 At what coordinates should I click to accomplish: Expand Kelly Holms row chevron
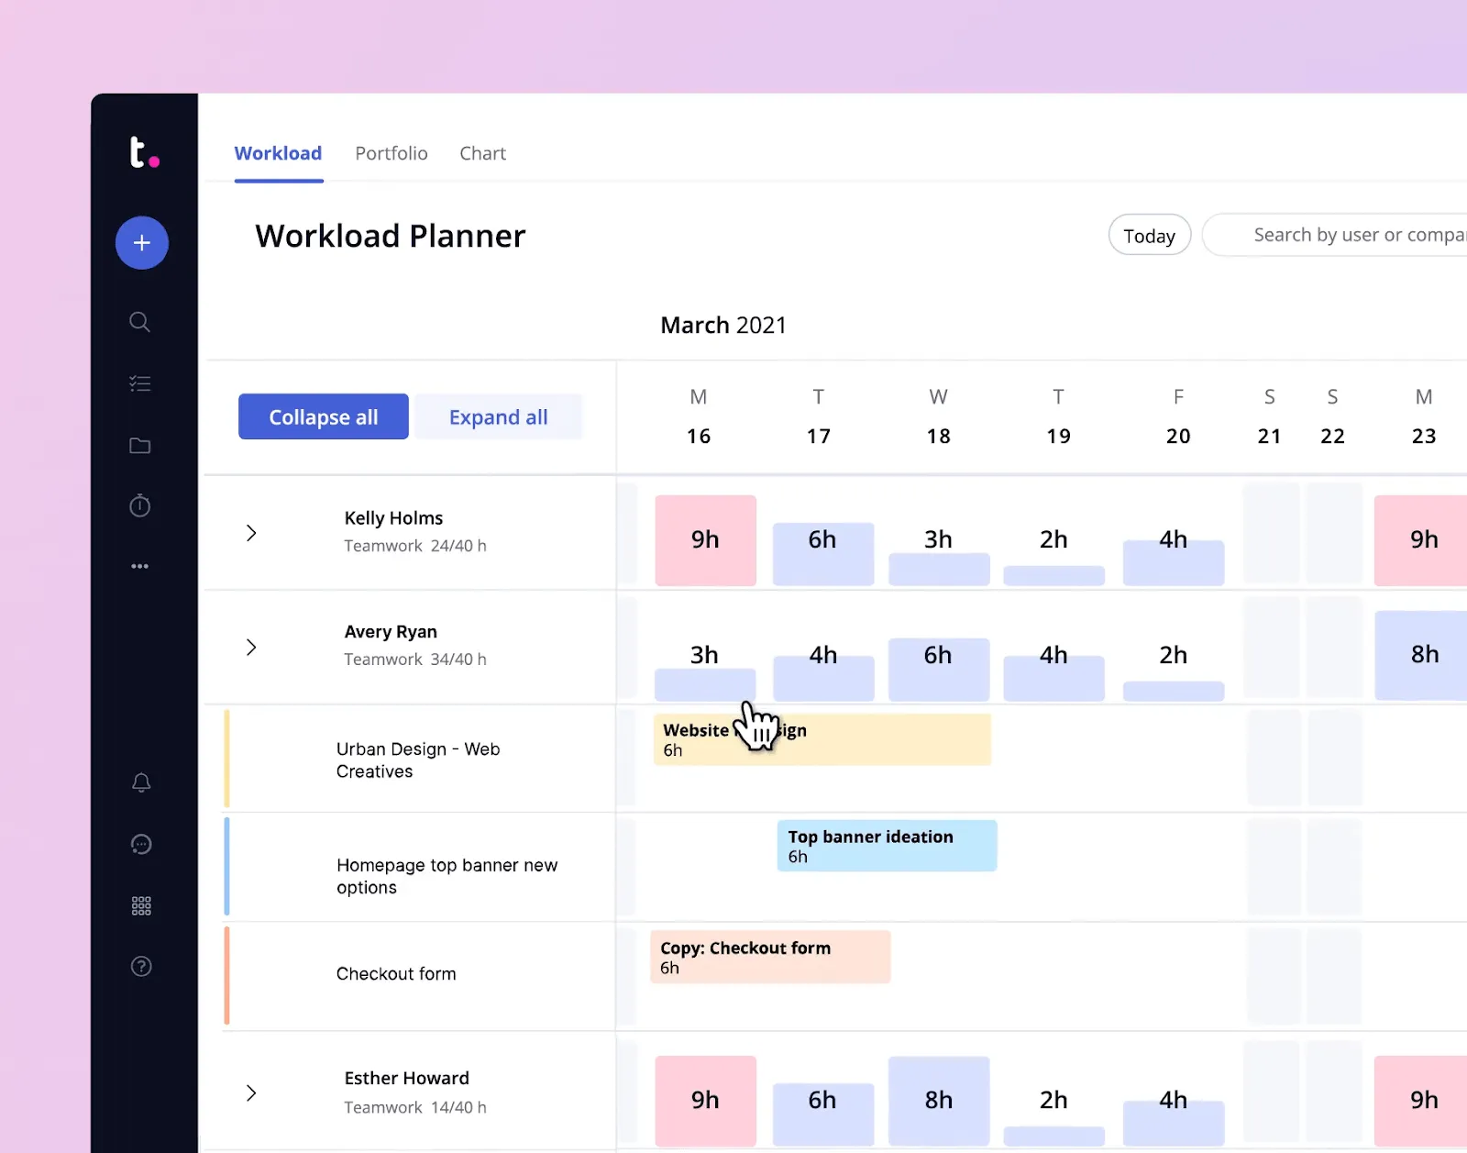click(251, 533)
